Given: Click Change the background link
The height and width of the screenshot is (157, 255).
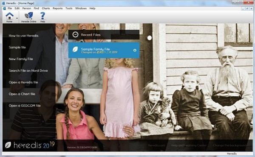Looking at the screenshot, I should 230,145.
